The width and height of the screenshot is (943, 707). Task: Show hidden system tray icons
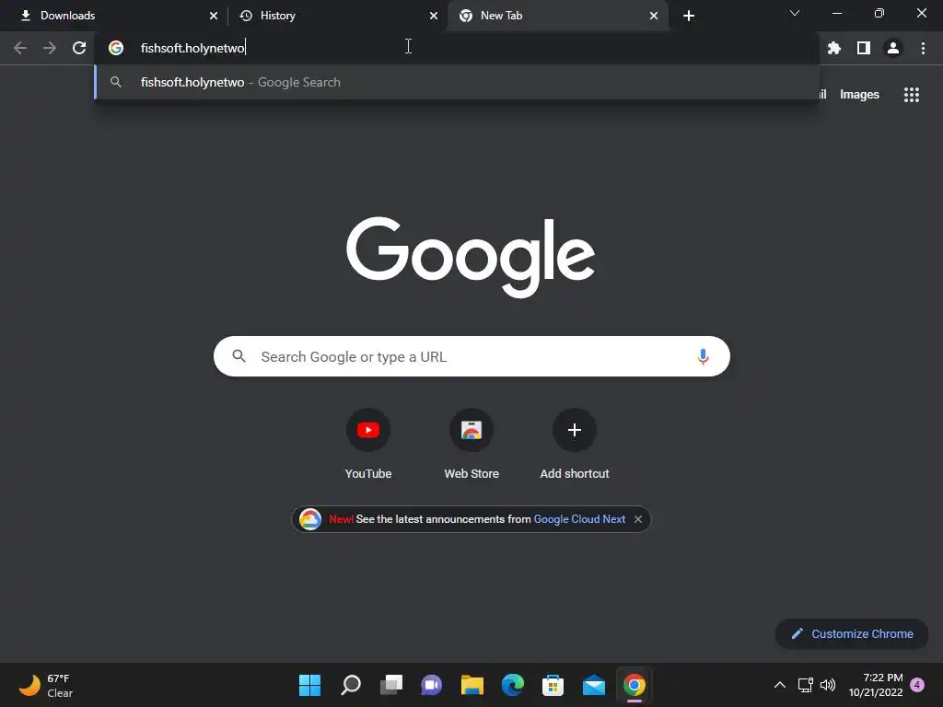tap(779, 685)
